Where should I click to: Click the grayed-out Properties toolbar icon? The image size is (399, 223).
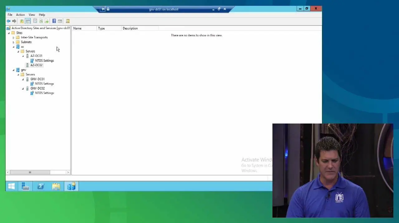35,21
